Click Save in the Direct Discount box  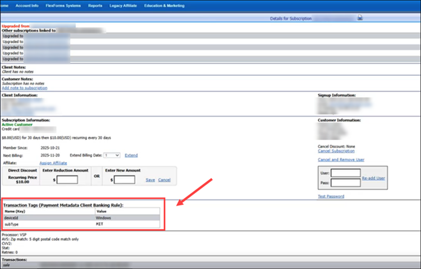[x=150, y=180]
